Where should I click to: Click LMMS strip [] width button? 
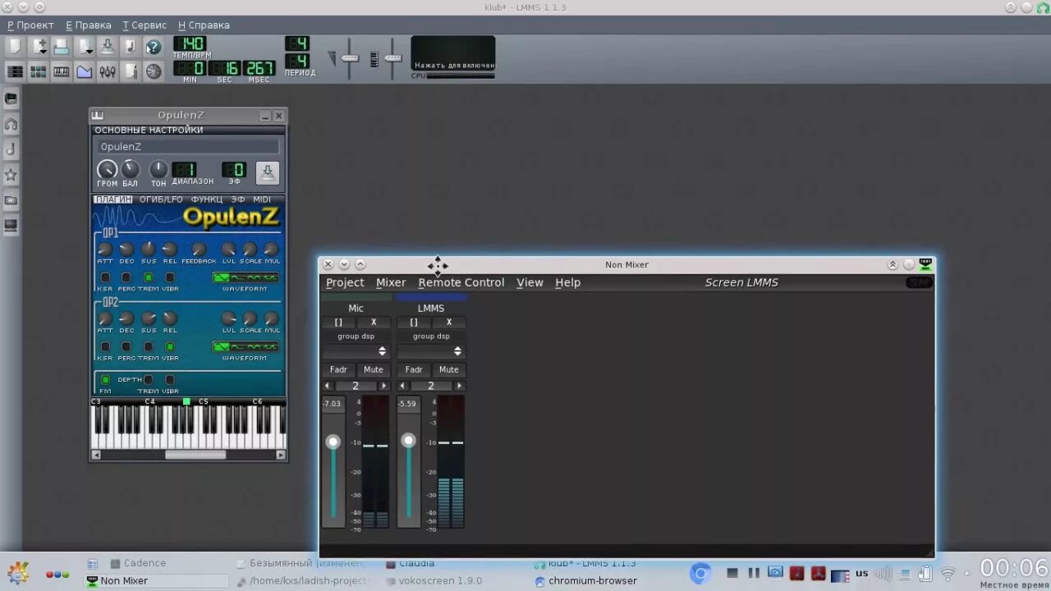pos(414,322)
